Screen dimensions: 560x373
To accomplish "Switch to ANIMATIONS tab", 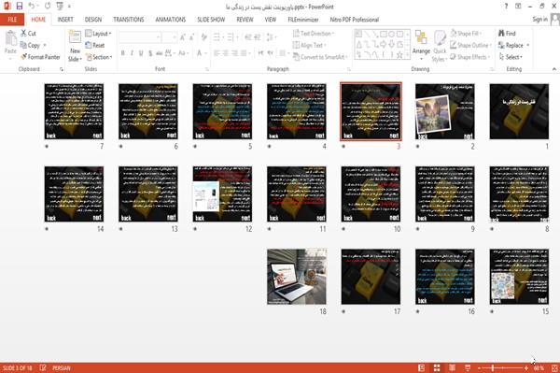I will [171, 20].
